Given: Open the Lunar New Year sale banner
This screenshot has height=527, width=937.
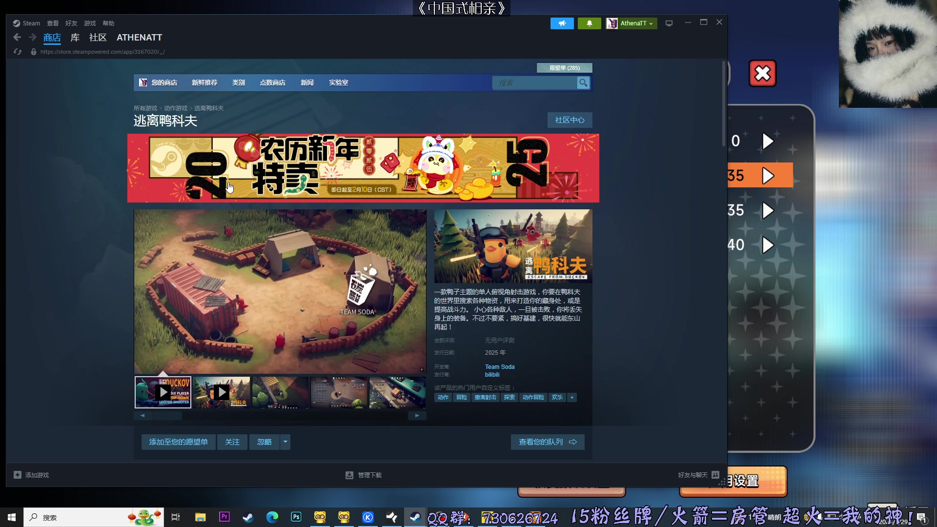Looking at the screenshot, I should (363, 168).
